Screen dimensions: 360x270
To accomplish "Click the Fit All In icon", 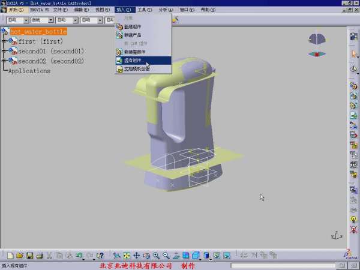I will [x=127, y=256].
